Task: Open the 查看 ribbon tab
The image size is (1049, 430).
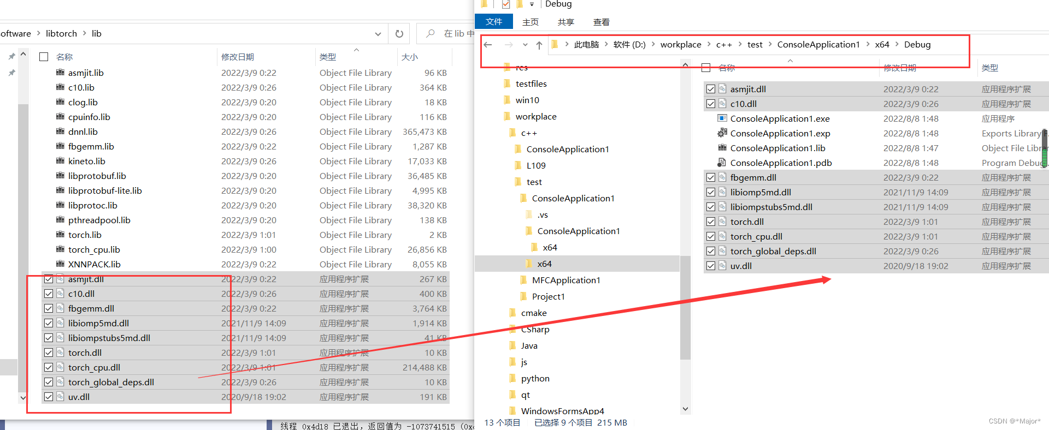Action: click(602, 22)
